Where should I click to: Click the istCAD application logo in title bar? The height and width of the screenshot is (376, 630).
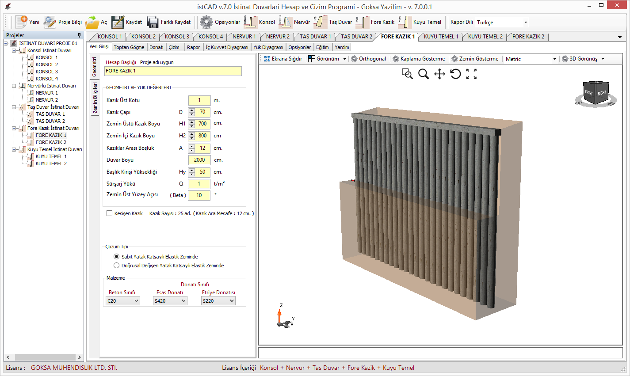pos(8,7)
